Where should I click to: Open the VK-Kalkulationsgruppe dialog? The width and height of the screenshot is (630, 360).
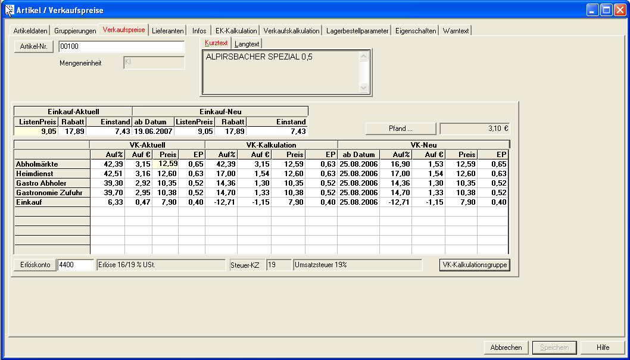point(475,265)
